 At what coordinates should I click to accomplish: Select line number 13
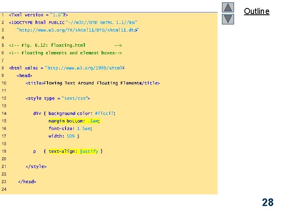(4, 106)
